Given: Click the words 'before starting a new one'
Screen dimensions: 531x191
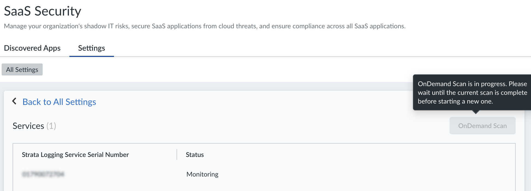Looking at the screenshot, I should (455, 101).
